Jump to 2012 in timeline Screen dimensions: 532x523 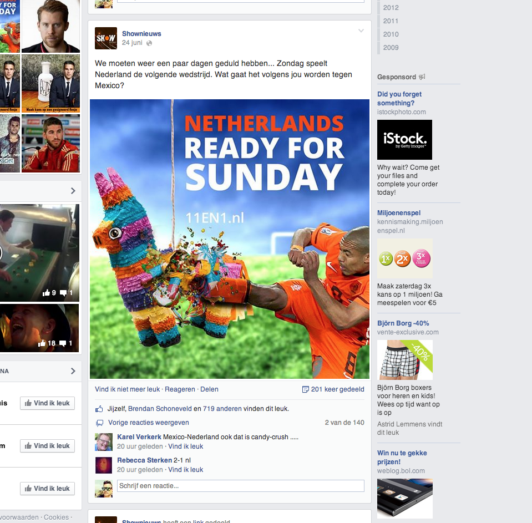(391, 7)
